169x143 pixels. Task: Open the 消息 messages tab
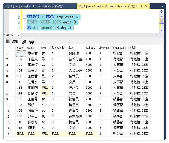pyautogui.click(x=28, y=42)
